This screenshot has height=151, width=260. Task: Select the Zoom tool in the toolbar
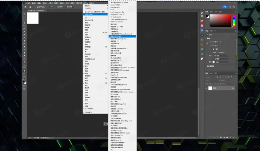pyautogui.click(x=24, y=74)
